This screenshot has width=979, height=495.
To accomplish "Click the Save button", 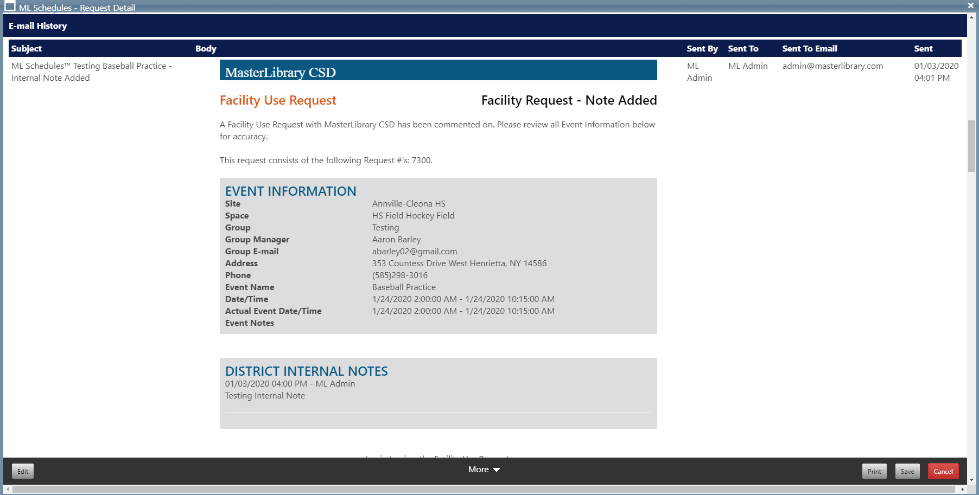I will tap(907, 471).
